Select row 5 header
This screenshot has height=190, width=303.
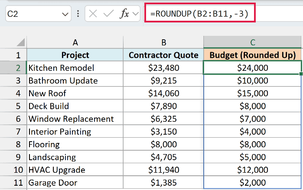point(13,106)
